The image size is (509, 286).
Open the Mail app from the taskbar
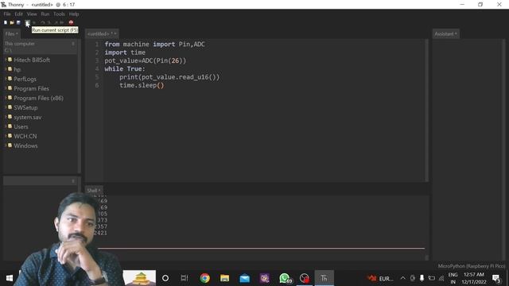point(244,278)
